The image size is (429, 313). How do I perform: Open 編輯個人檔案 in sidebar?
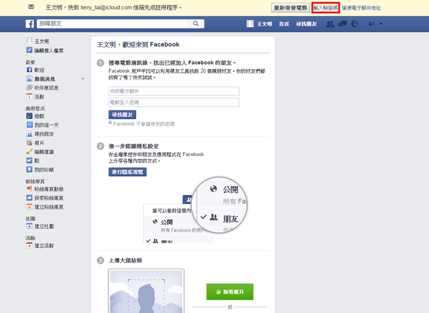click(x=45, y=50)
